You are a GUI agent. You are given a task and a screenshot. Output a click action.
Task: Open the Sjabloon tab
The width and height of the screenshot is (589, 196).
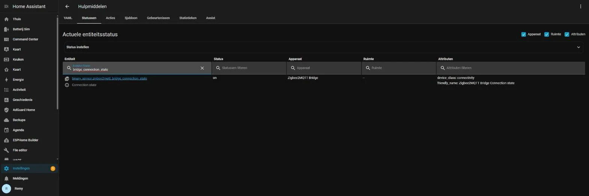click(x=131, y=18)
